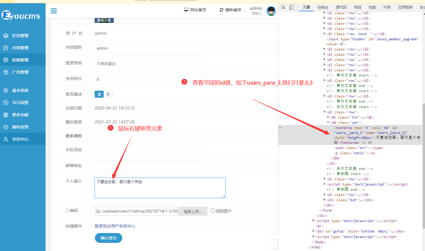Screen dimensions: 425x251
Task: Click the monitor icon for 网站首页
Action: coord(186,10)
